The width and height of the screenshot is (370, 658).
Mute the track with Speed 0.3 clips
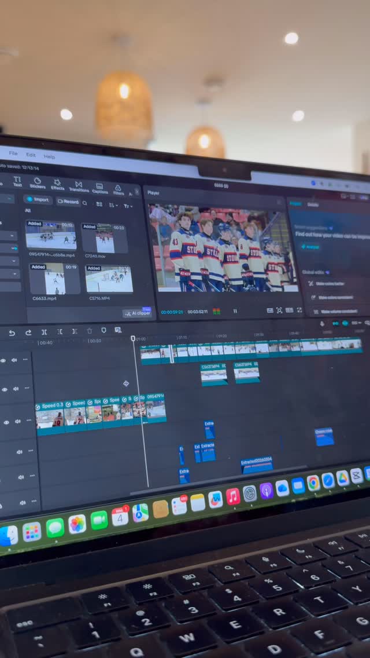18,421
